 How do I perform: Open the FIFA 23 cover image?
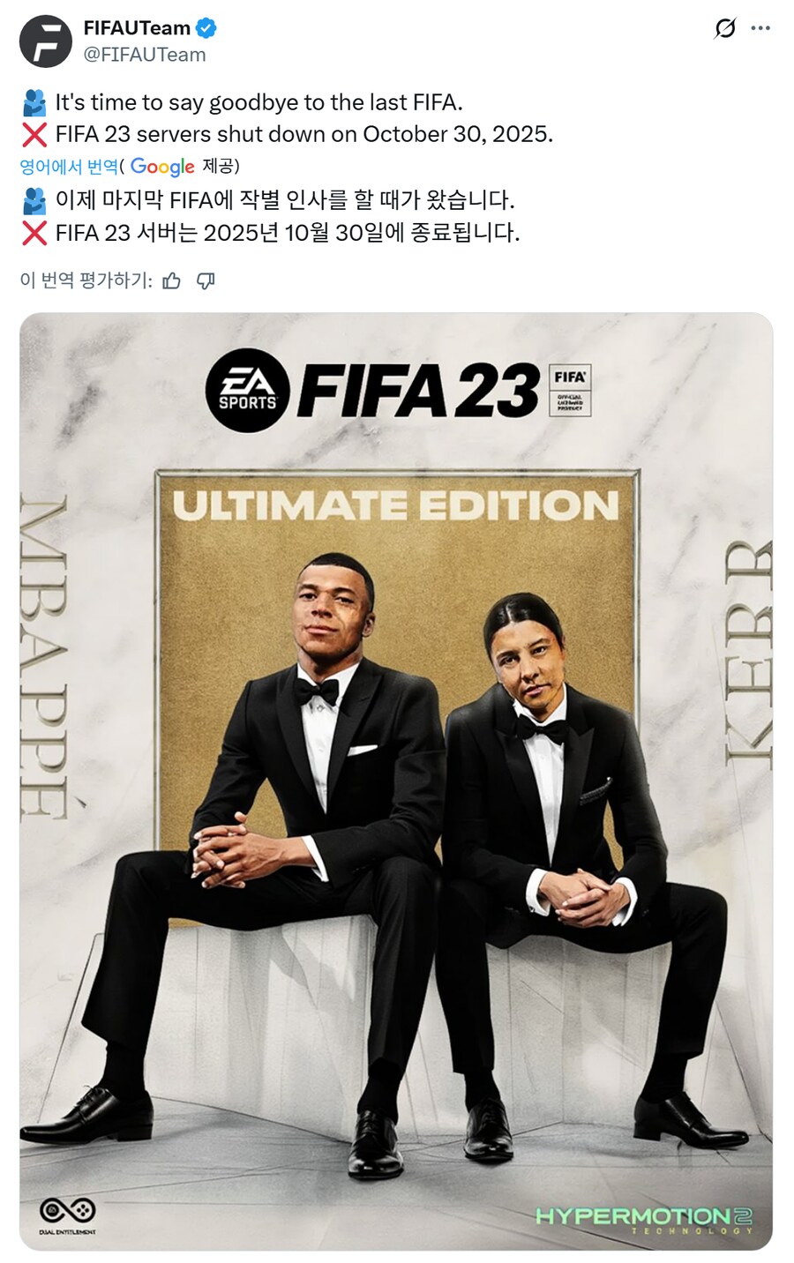click(396, 781)
